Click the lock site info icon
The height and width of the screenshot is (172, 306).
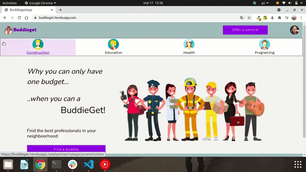35,18
